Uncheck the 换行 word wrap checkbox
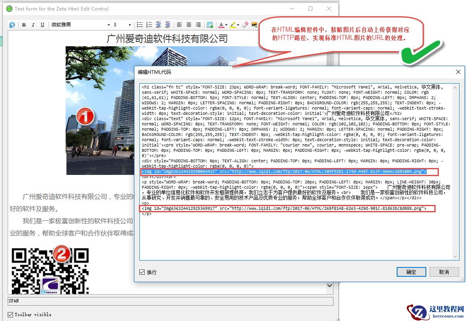Viewport: 466px width, 321px height. coord(142,272)
